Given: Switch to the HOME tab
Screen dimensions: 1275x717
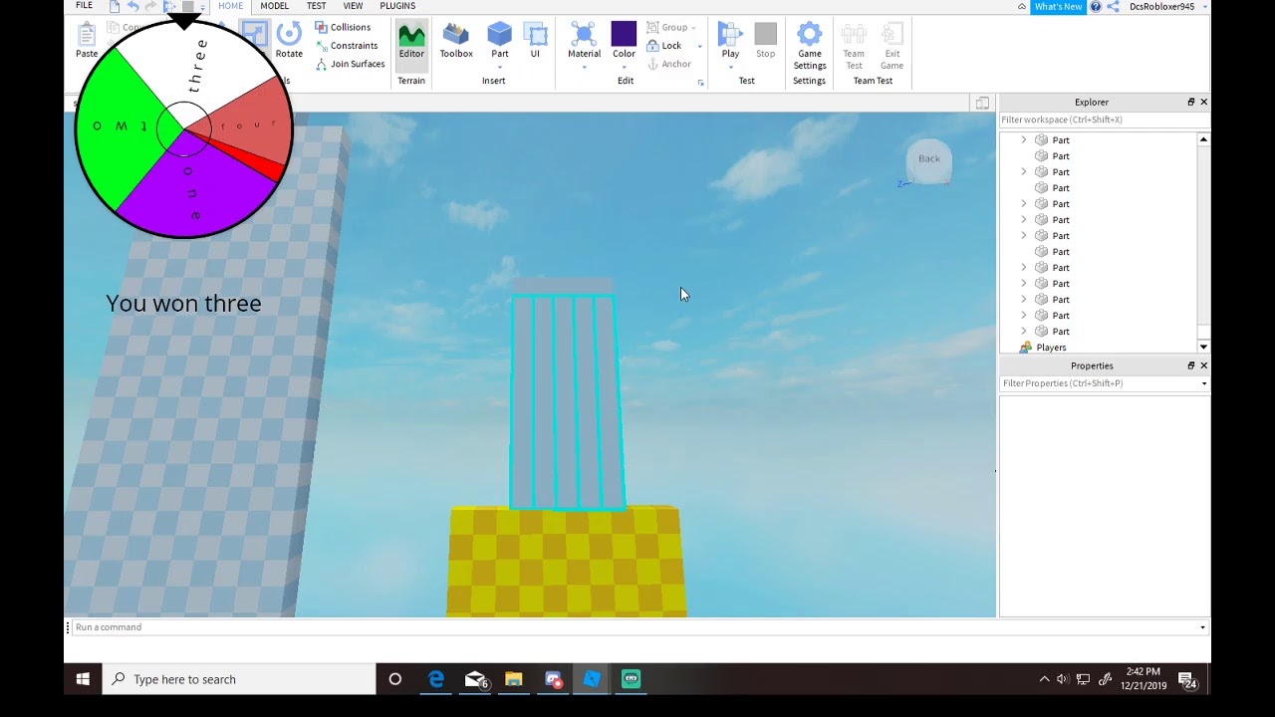Looking at the screenshot, I should coord(230,6).
